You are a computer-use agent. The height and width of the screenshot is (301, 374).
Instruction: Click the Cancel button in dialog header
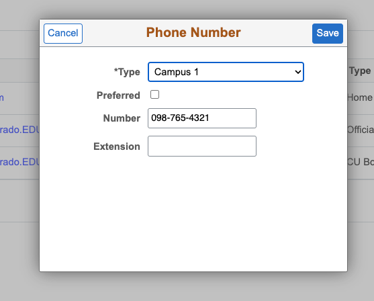(x=63, y=34)
